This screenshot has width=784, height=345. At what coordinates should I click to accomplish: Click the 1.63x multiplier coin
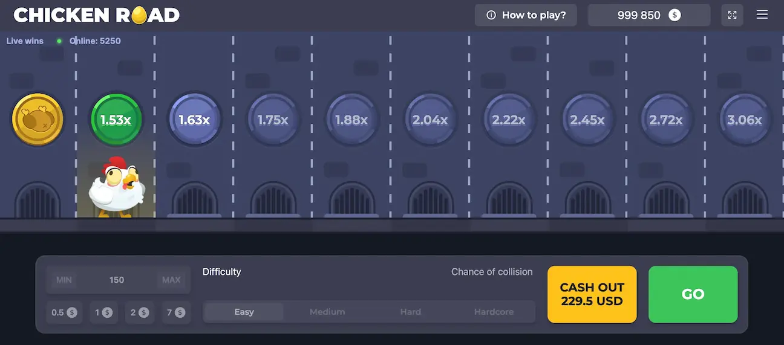point(194,120)
